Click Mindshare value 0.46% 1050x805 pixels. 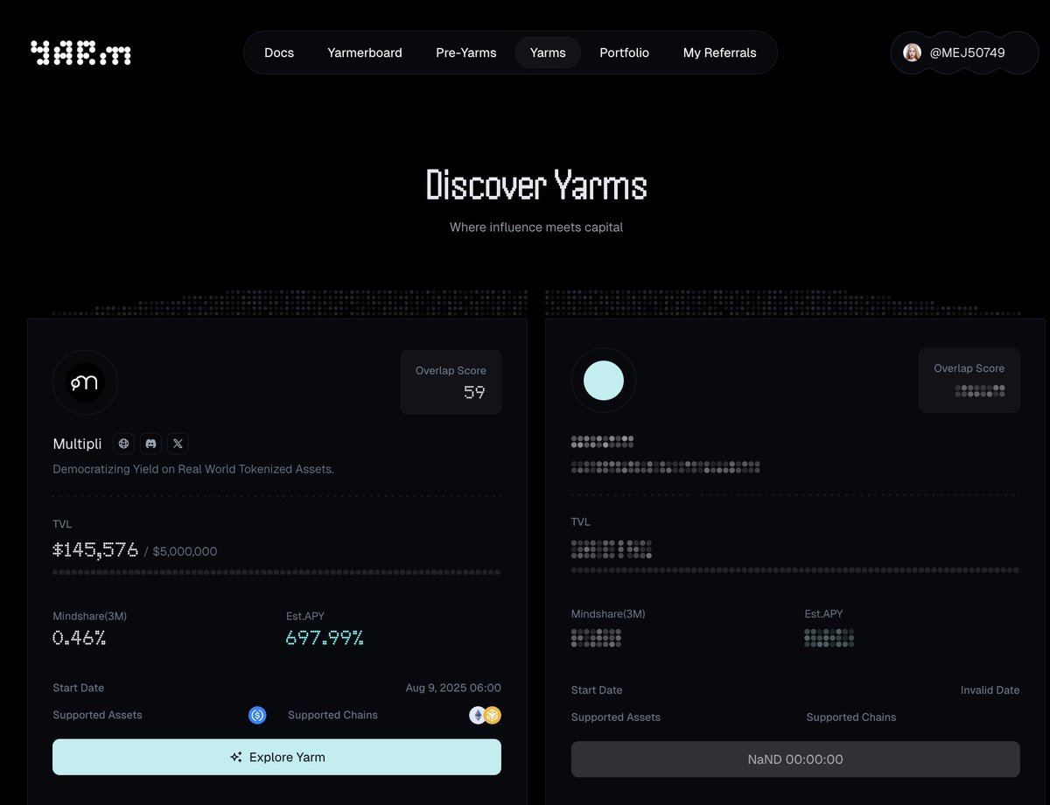(80, 638)
